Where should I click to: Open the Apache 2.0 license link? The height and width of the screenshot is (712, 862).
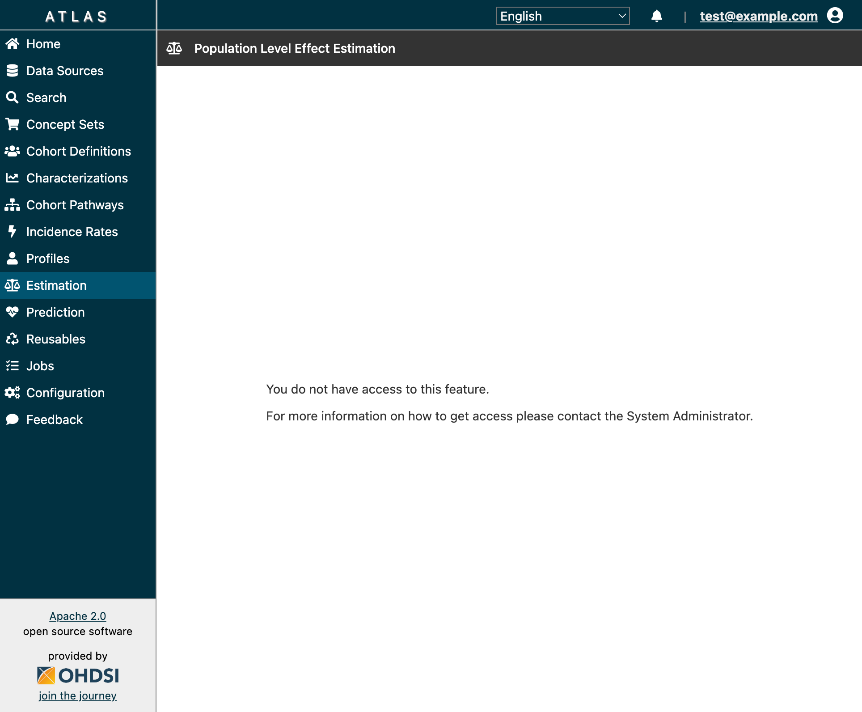(77, 616)
